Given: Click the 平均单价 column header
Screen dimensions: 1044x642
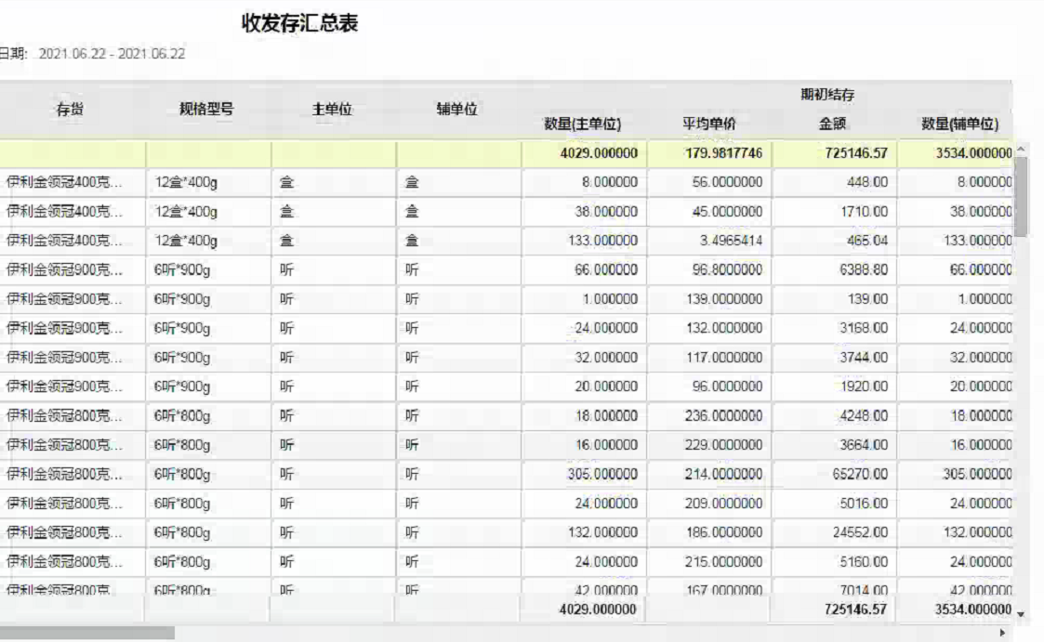Looking at the screenshot, I should [x=709, y=124].
